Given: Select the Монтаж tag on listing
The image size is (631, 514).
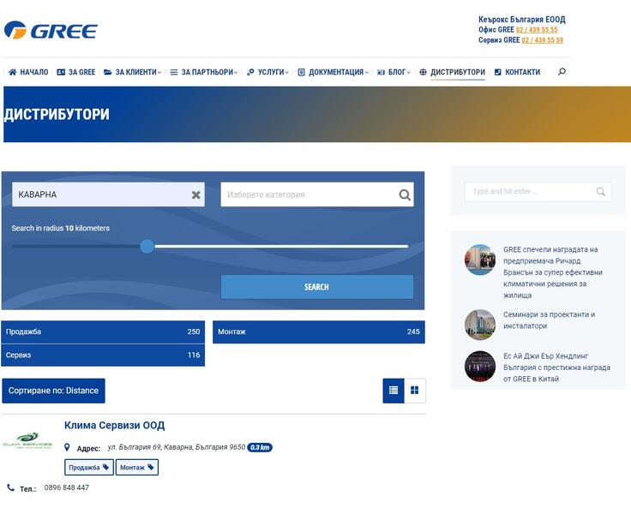Looking at the screenshot, I should pyautogui.click(x=137, y=468).
